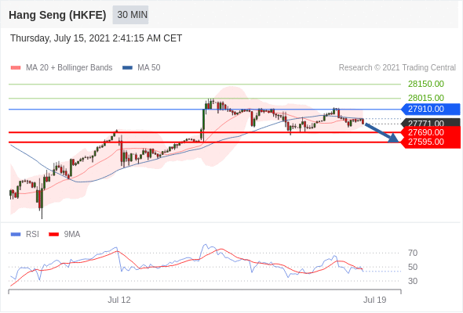The image size is (463, 313).
Task: Select the 30 MIN timeframe button
Action: tap(130, 14)
